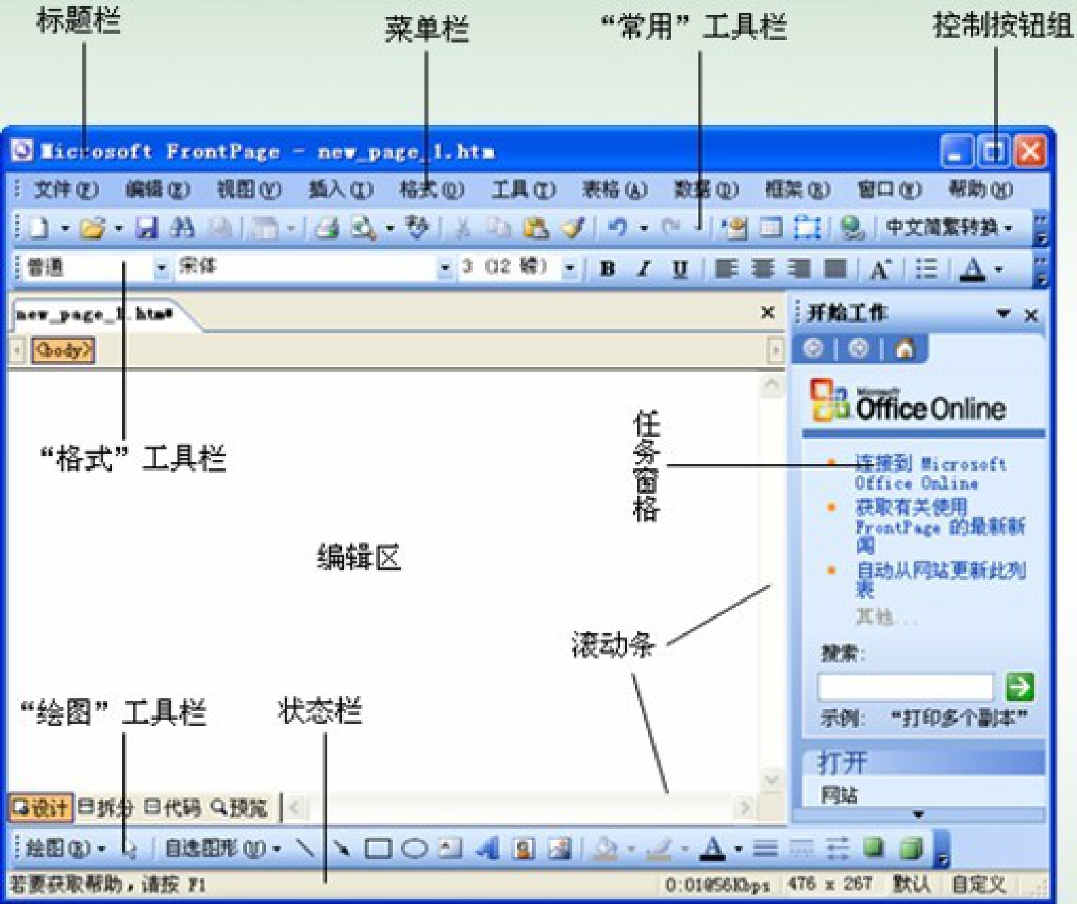Expand the 绘图 drawing menu

click(x=65, y=848)
